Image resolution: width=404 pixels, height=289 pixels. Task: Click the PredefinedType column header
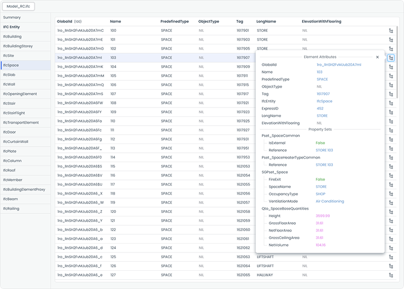[x=174, y=21]
